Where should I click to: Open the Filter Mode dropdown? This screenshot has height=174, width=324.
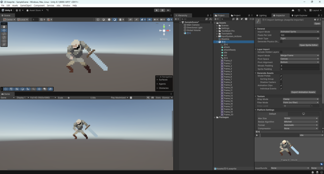(301, 103)
